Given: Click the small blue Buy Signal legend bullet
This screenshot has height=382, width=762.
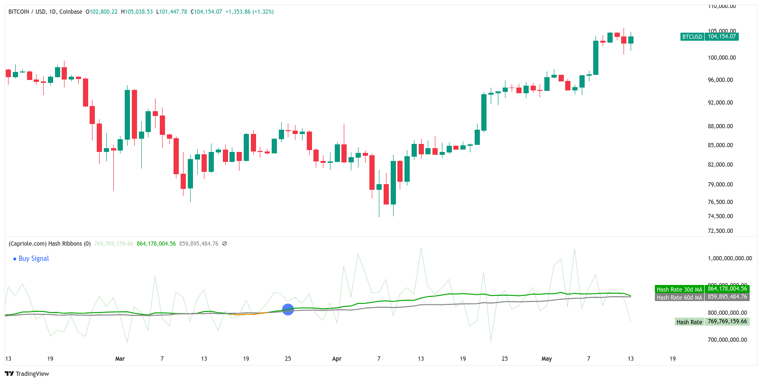Looking at the screenshot, I should click(x=15, y=259).
